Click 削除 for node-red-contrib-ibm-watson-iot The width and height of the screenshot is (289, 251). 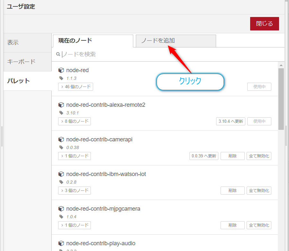click(232, 190)
